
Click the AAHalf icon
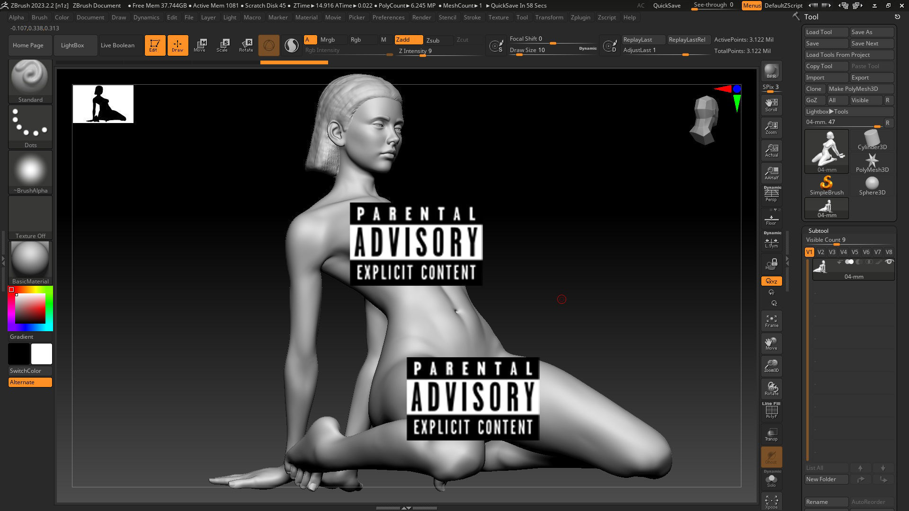771,173
